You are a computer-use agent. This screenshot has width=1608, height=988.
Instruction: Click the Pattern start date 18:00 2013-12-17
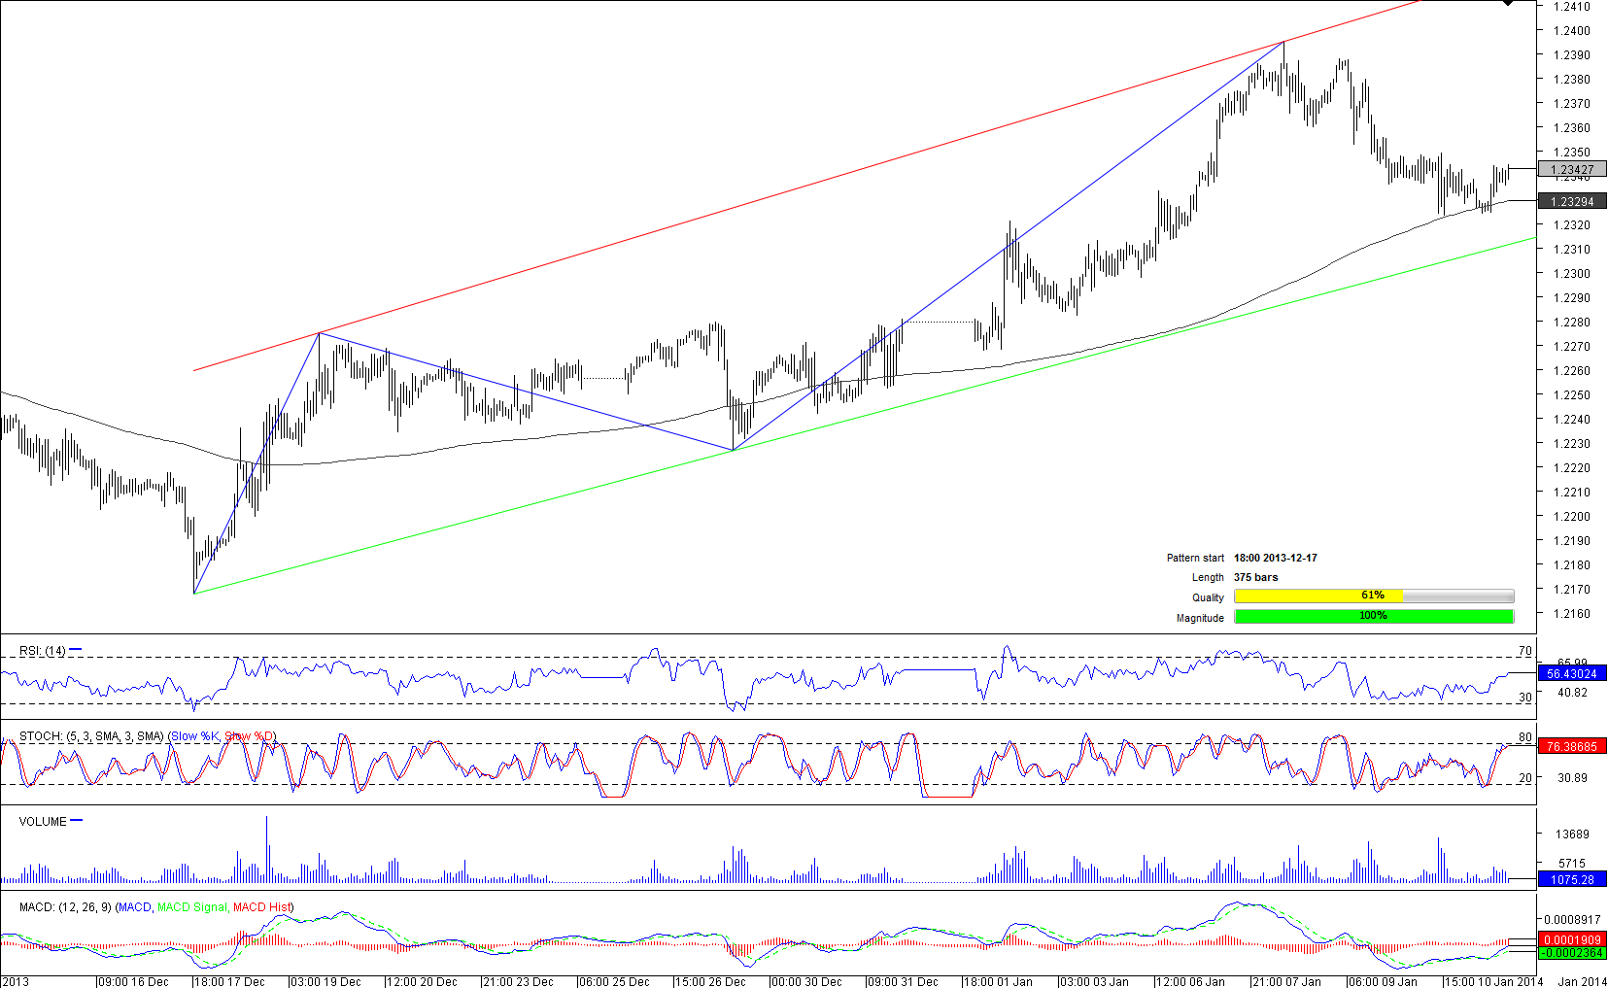click(x=1276, y=558)
